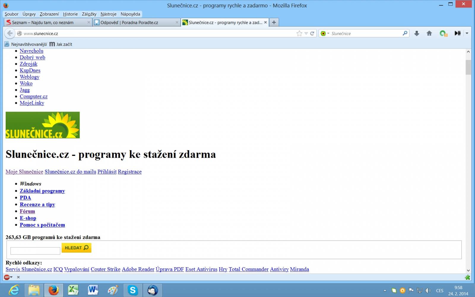The width and height of the screenshot is (475, 297).
Task: Close the Odpověď Poradna tab
Action: pos(177,22)
